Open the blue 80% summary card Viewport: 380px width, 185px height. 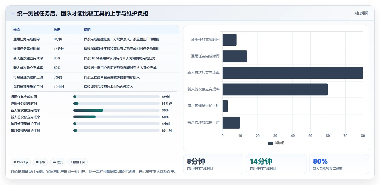click(x=339, y=164)
